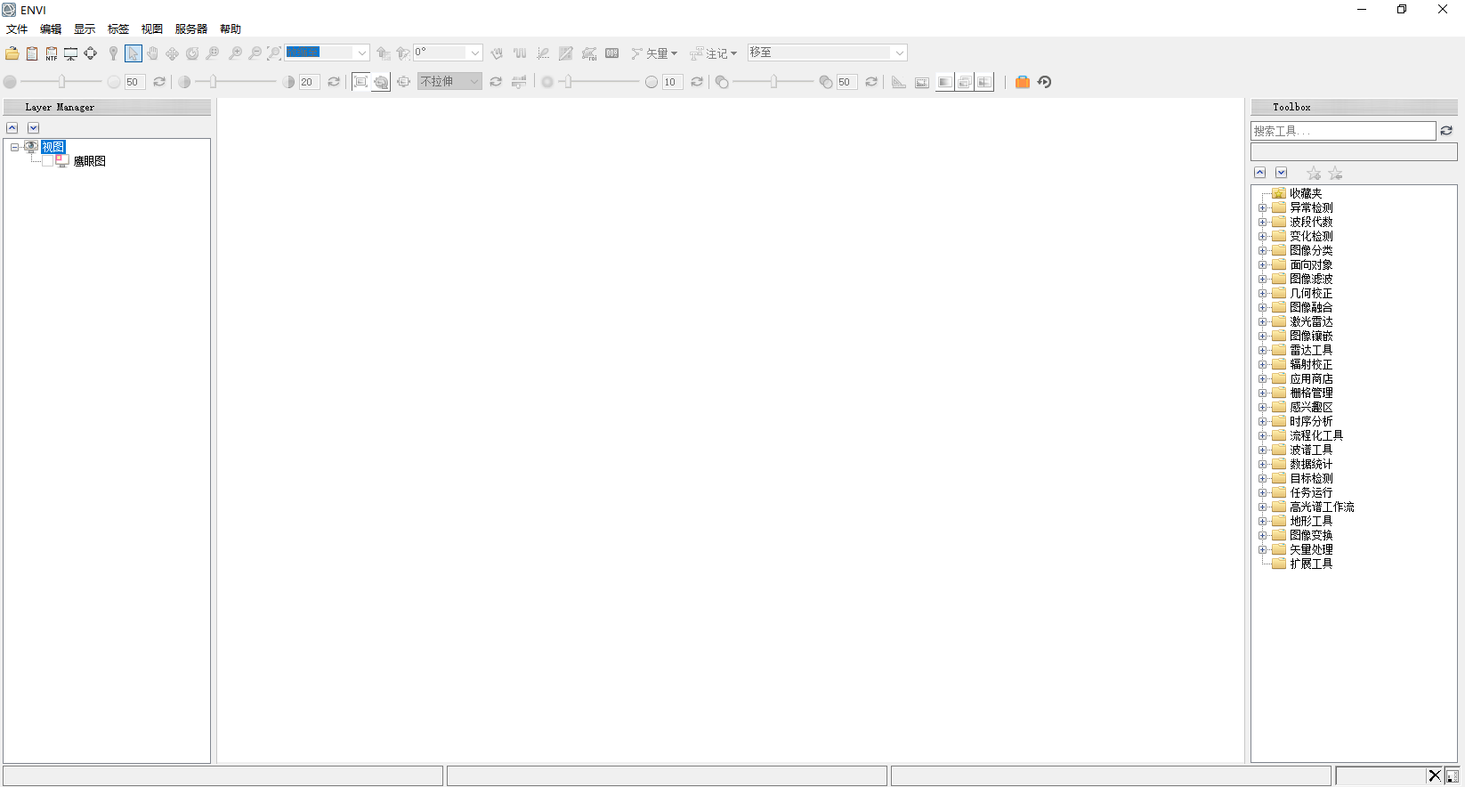Viewport: 1465px width, 787px height.
Task: Open the 服务器 menu
Action: point(190,29)
